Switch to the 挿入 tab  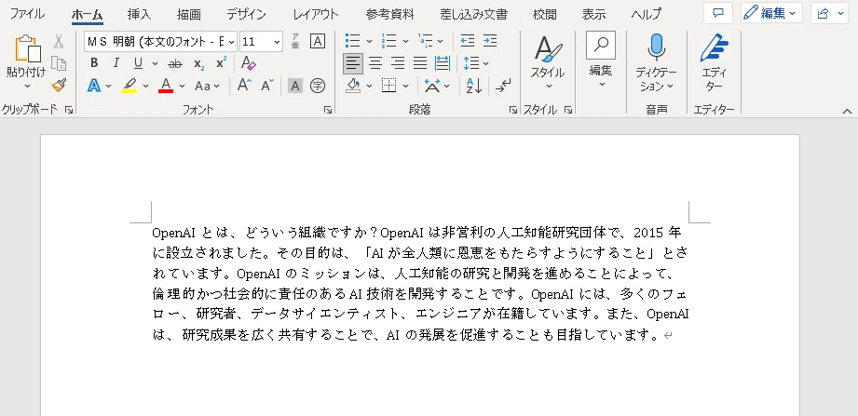(139, 14)
